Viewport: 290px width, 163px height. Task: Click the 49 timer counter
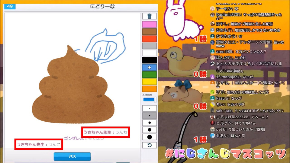pos(10,6)
